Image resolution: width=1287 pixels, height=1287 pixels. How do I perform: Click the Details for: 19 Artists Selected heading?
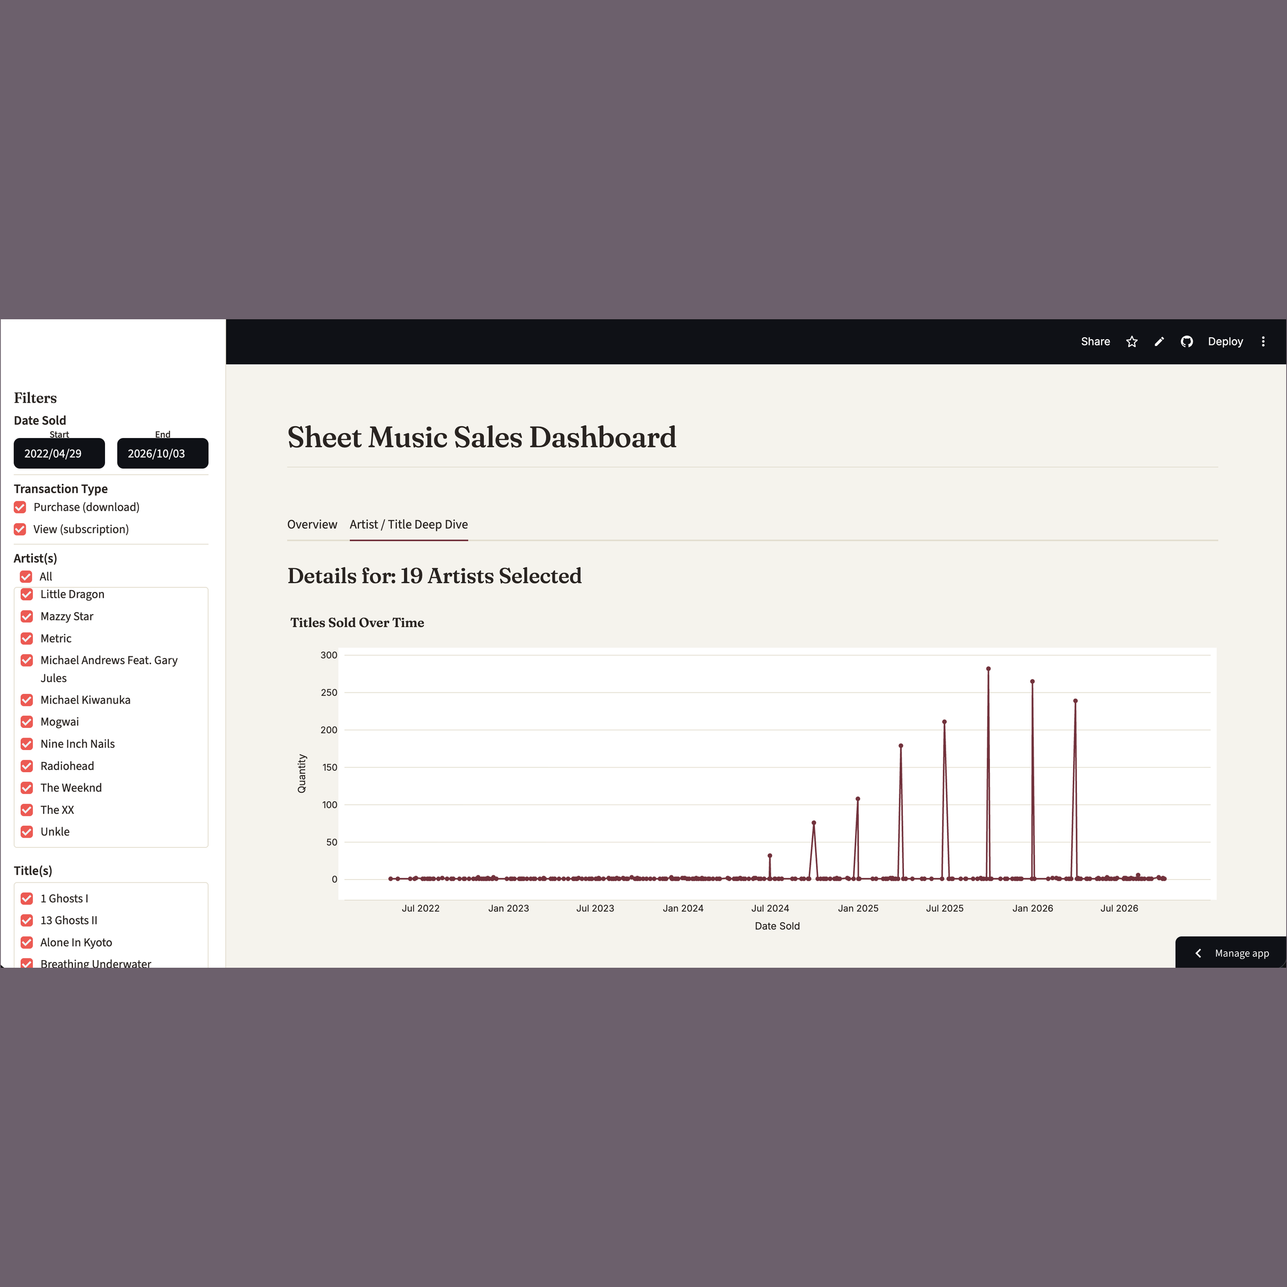pyautogui.click(x=434, y=576)
